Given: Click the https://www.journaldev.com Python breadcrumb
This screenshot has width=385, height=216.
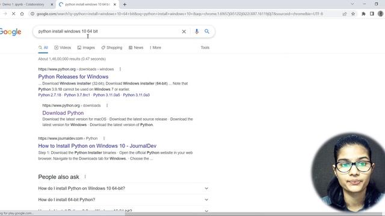Looking at the screenshot, I should click(68, 139).
